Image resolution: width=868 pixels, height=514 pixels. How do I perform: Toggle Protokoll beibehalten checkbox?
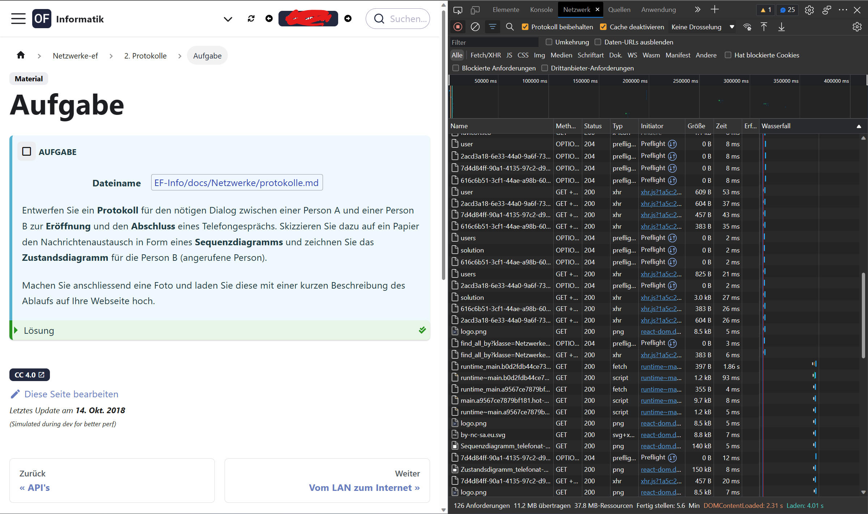pos(525,27)
